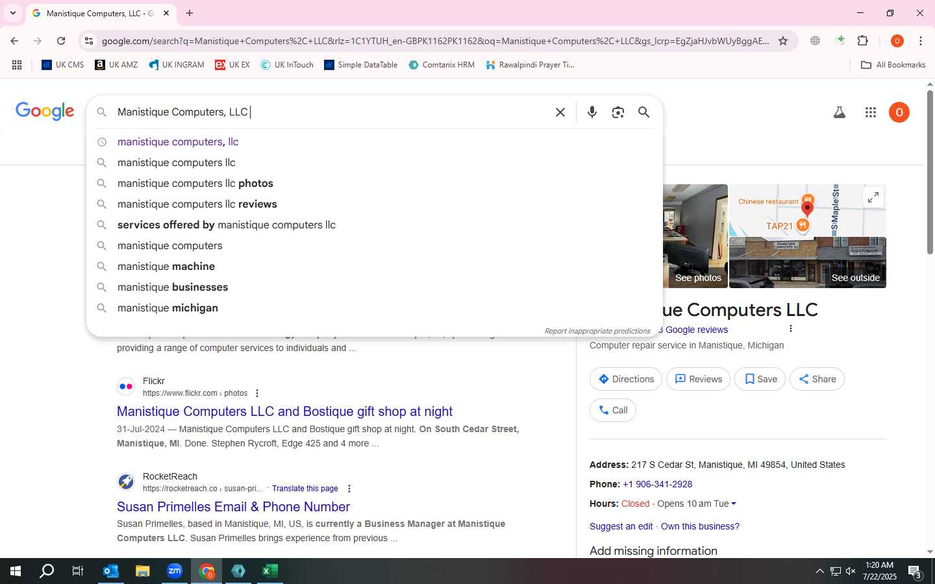Select suggestion 'manistique businesses'
Image resolution: width=935 pixels, height=584 pixels.
tap(375, 287)
